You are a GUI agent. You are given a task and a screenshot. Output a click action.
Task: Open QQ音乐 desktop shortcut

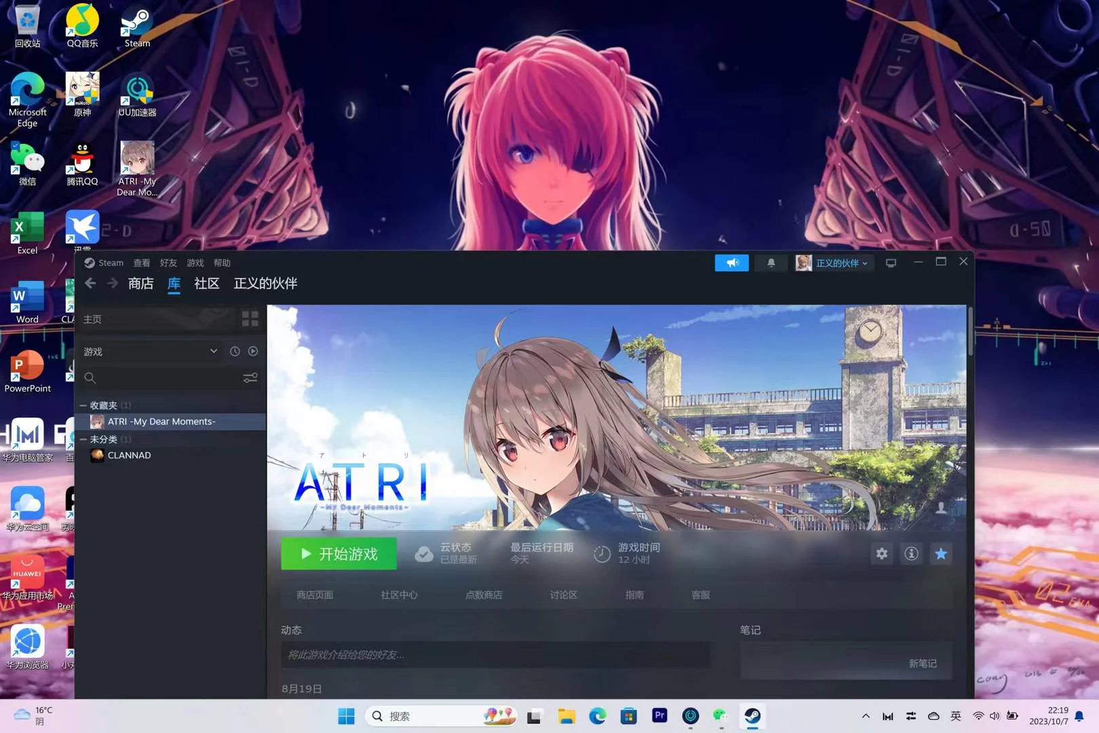coord(82,27)
